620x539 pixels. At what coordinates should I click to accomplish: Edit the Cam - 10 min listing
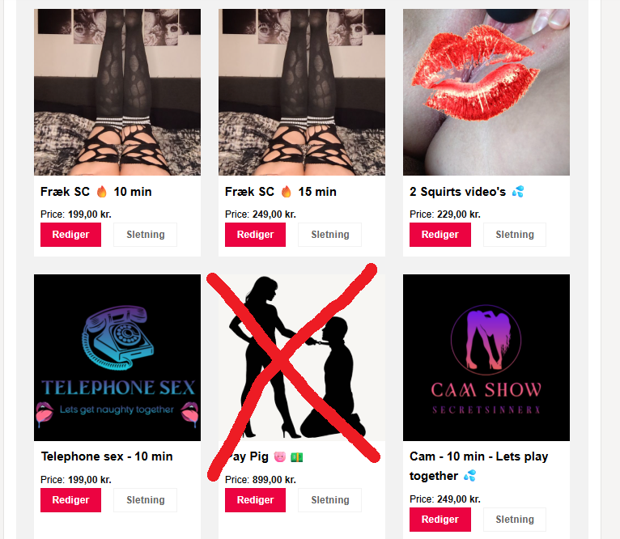click(440, 520)
